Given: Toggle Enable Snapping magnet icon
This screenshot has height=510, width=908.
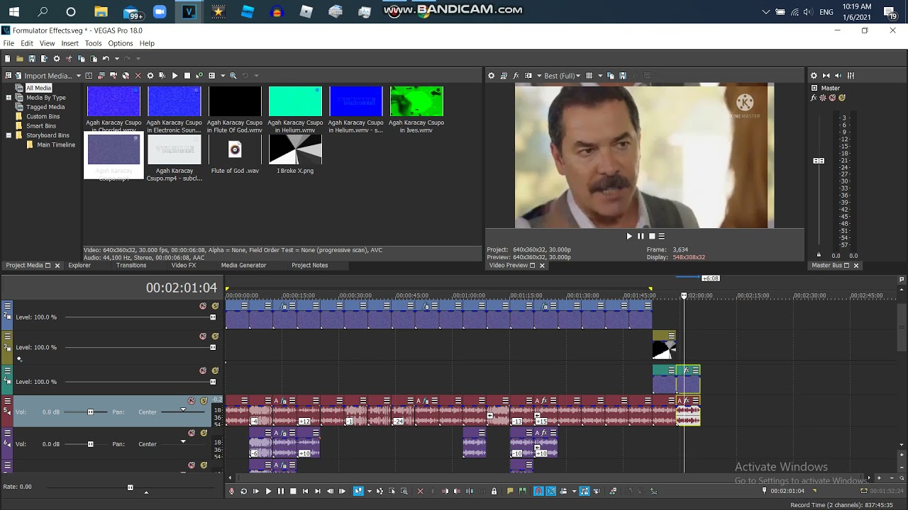Looking at the screenshot, I should coord(538,491).
